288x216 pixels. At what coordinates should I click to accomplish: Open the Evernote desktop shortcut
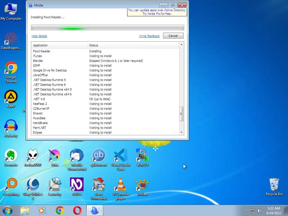11,157
